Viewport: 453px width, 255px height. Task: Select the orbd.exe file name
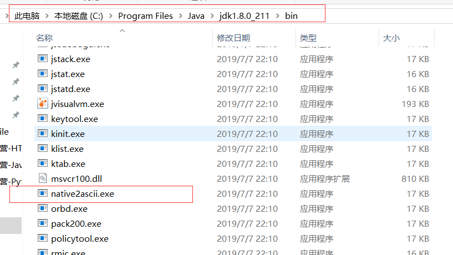pyautogui.click(x=69, y=209)
